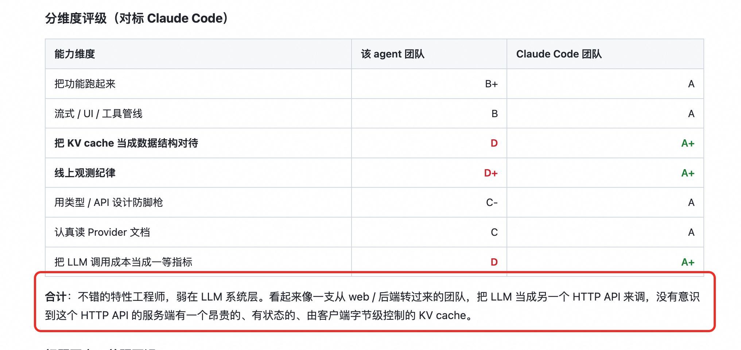The height and width of the screenshot is (350, 741).
Task: Click the bold 合计 summary label
Action: click(x=55, y=297)
